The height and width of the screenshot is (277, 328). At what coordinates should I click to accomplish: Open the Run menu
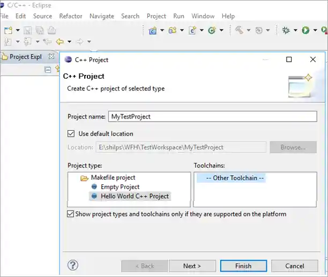point(179,16)
